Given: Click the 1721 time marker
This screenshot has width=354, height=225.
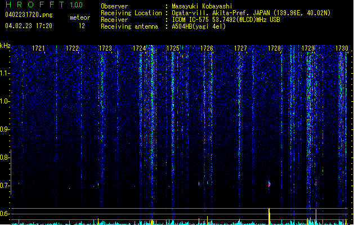Looking at the screenshot, I should [x=39, y=48].
